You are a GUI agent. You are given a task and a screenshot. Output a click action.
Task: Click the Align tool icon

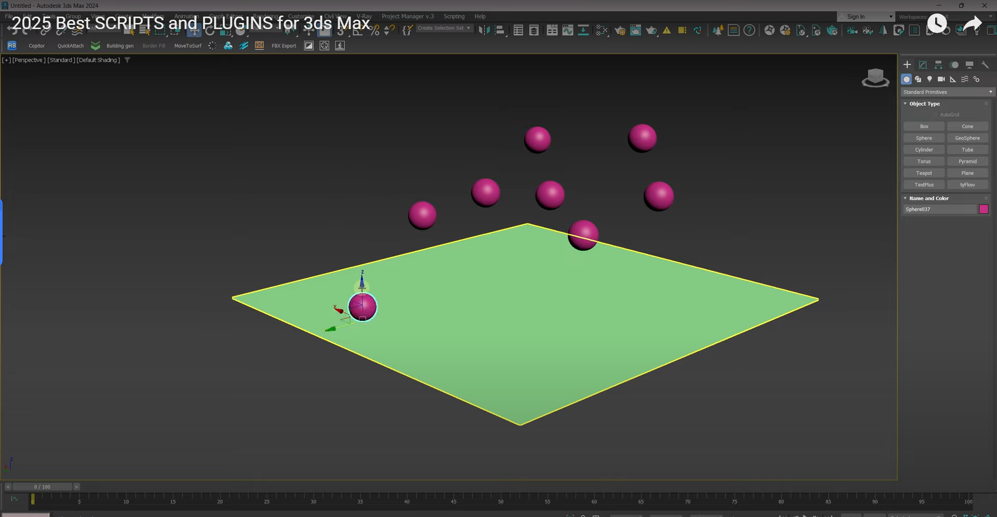click(500, 30)
